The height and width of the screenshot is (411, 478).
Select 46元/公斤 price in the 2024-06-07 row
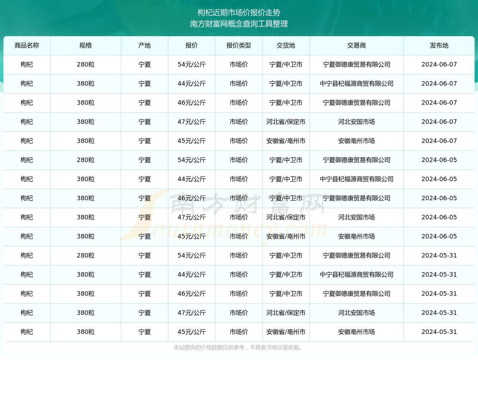coord(192,103)
